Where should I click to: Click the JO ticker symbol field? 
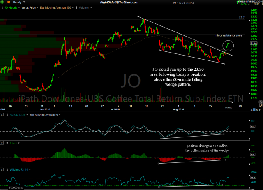point(8,2)
